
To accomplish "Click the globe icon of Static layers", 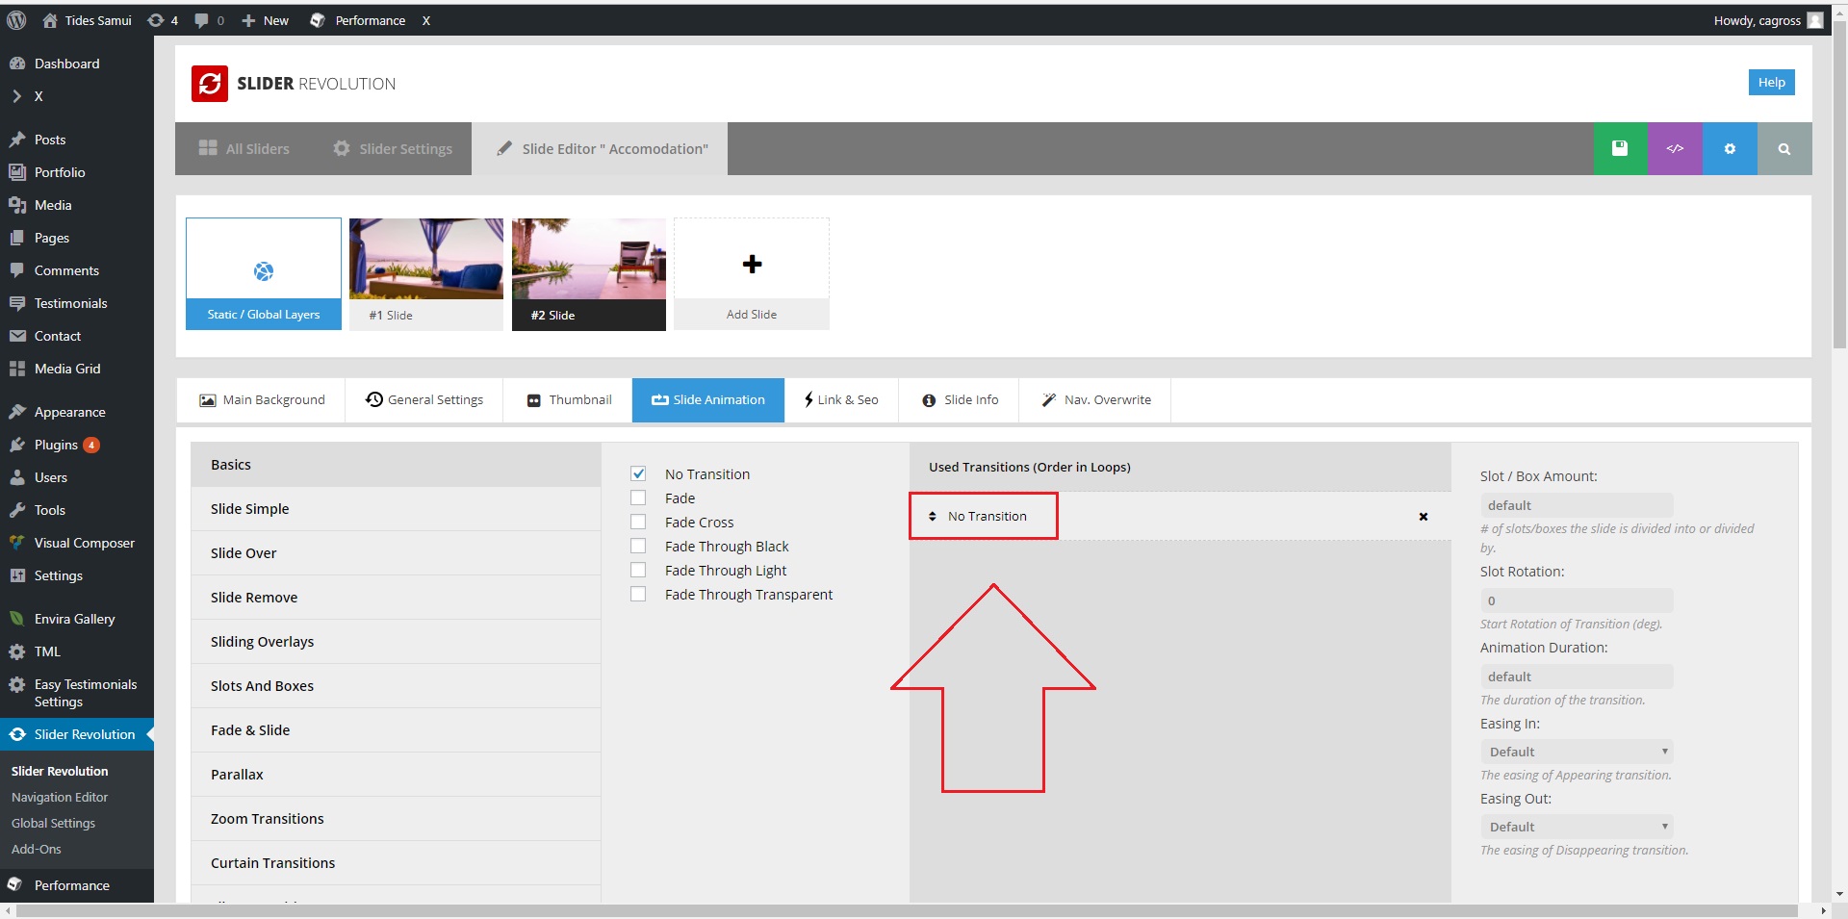I will click(264, 271).
